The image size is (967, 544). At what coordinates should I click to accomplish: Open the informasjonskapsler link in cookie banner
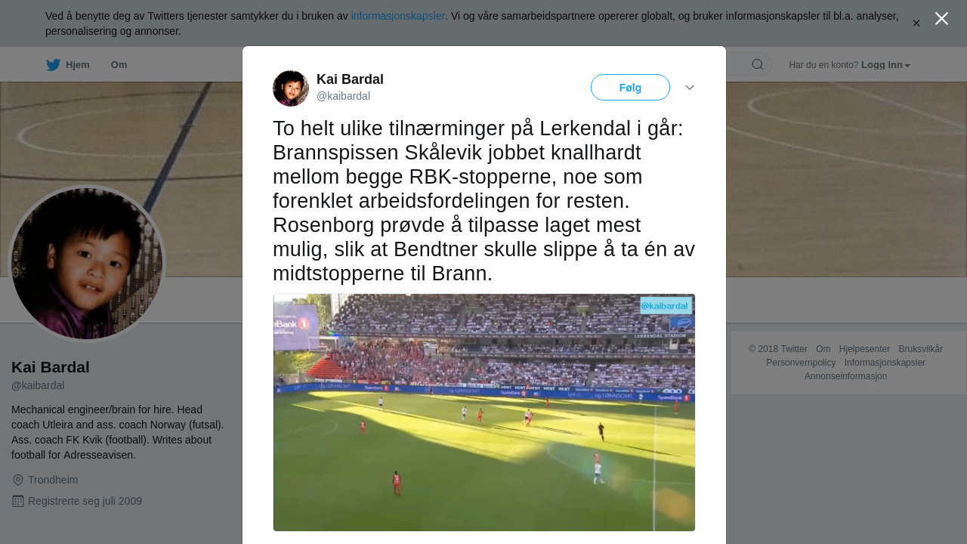[398, 16]
